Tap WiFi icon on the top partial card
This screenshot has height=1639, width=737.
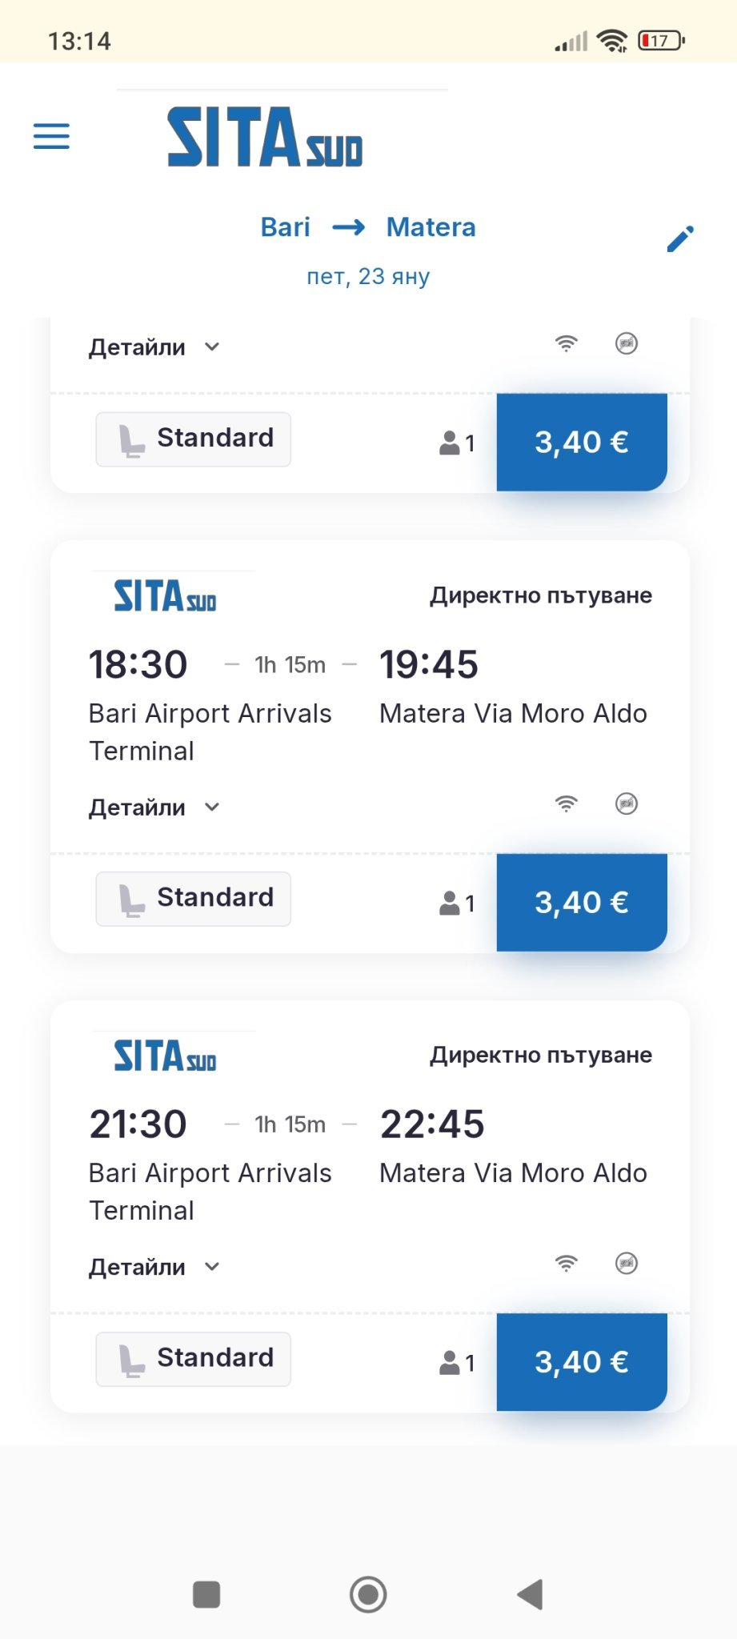566,344
